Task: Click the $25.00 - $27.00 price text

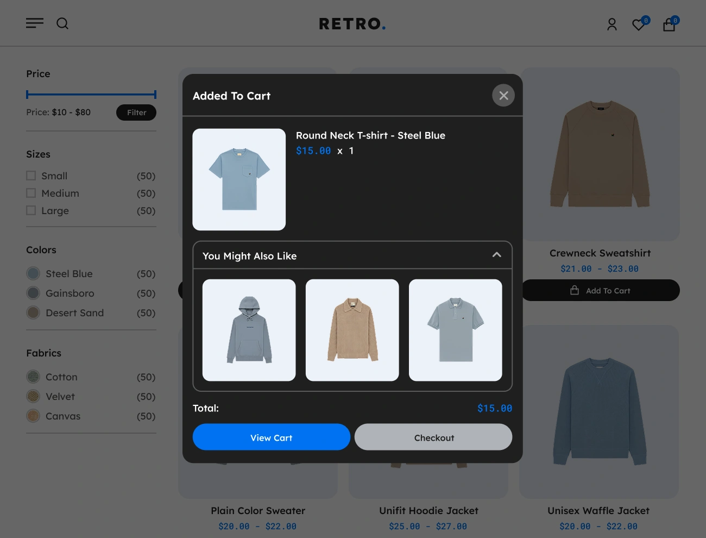Action: coord(428,526)
